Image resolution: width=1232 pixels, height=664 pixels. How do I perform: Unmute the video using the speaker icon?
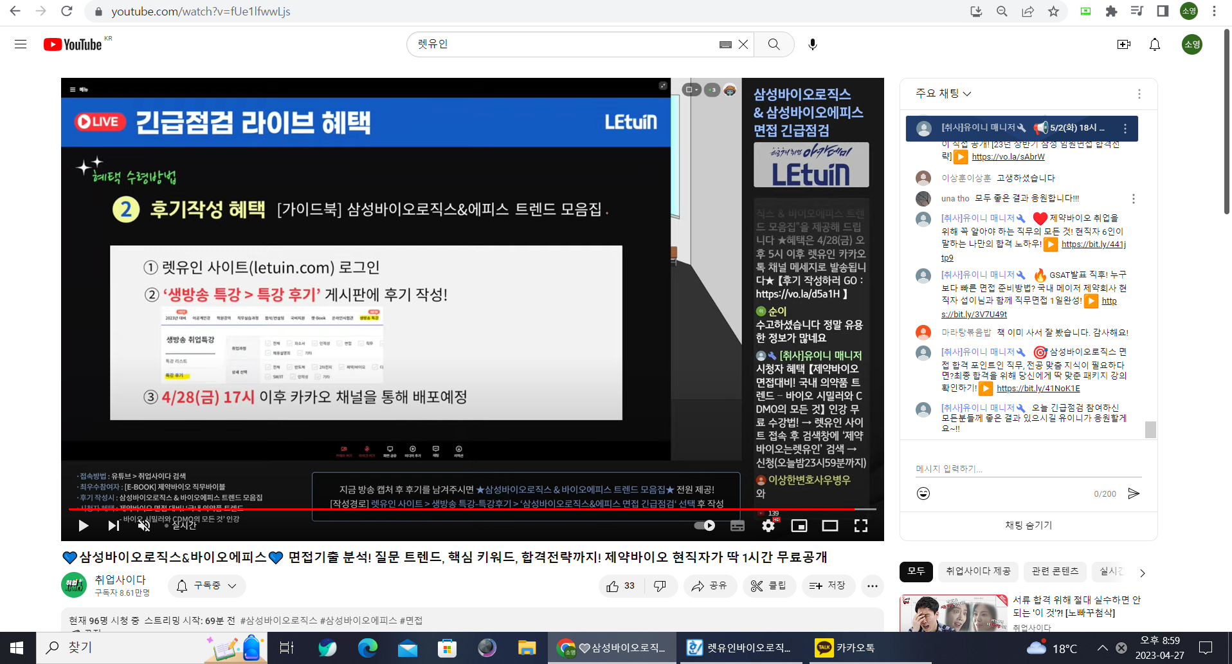144,526
